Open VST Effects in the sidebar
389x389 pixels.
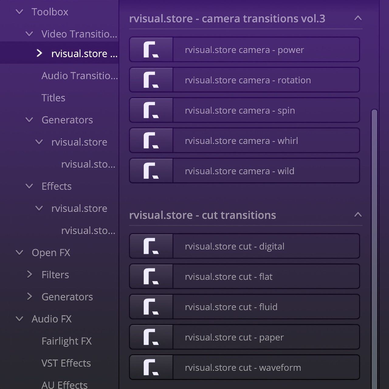[x=66, y=363]
